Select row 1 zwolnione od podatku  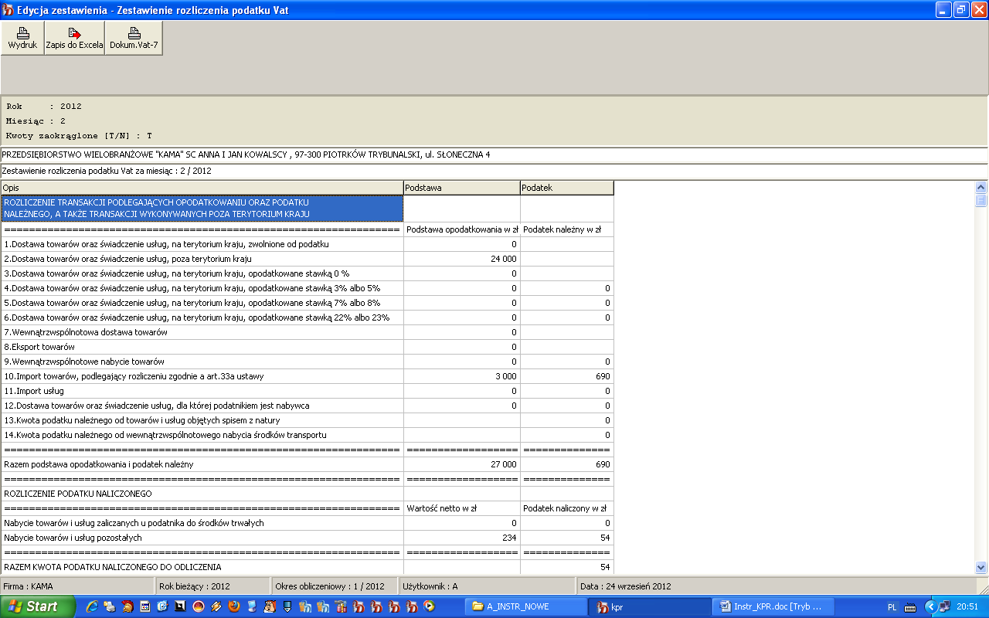202,244
